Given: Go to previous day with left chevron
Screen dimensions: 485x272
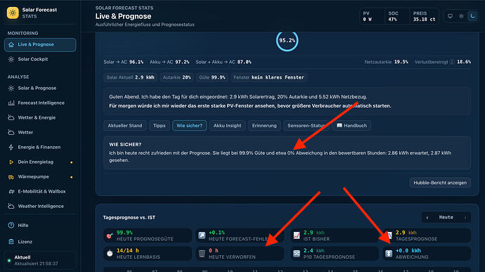Looking at the screenshot, I should pos(427,218).
